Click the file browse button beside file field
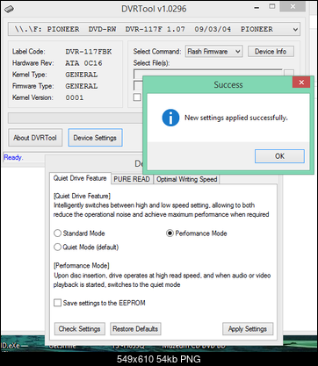Viewport: 318px width, 366px height. click(289, 74)
